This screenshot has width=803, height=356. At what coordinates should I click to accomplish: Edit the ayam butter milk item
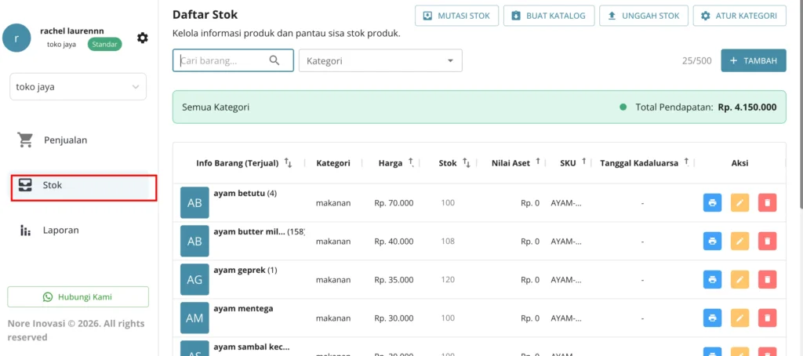739,242
